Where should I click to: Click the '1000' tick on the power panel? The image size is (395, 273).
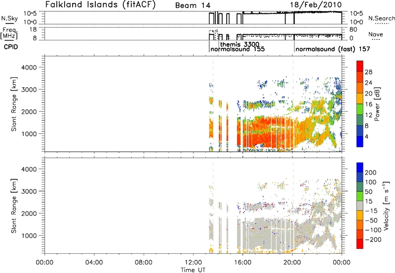(29, 134)
